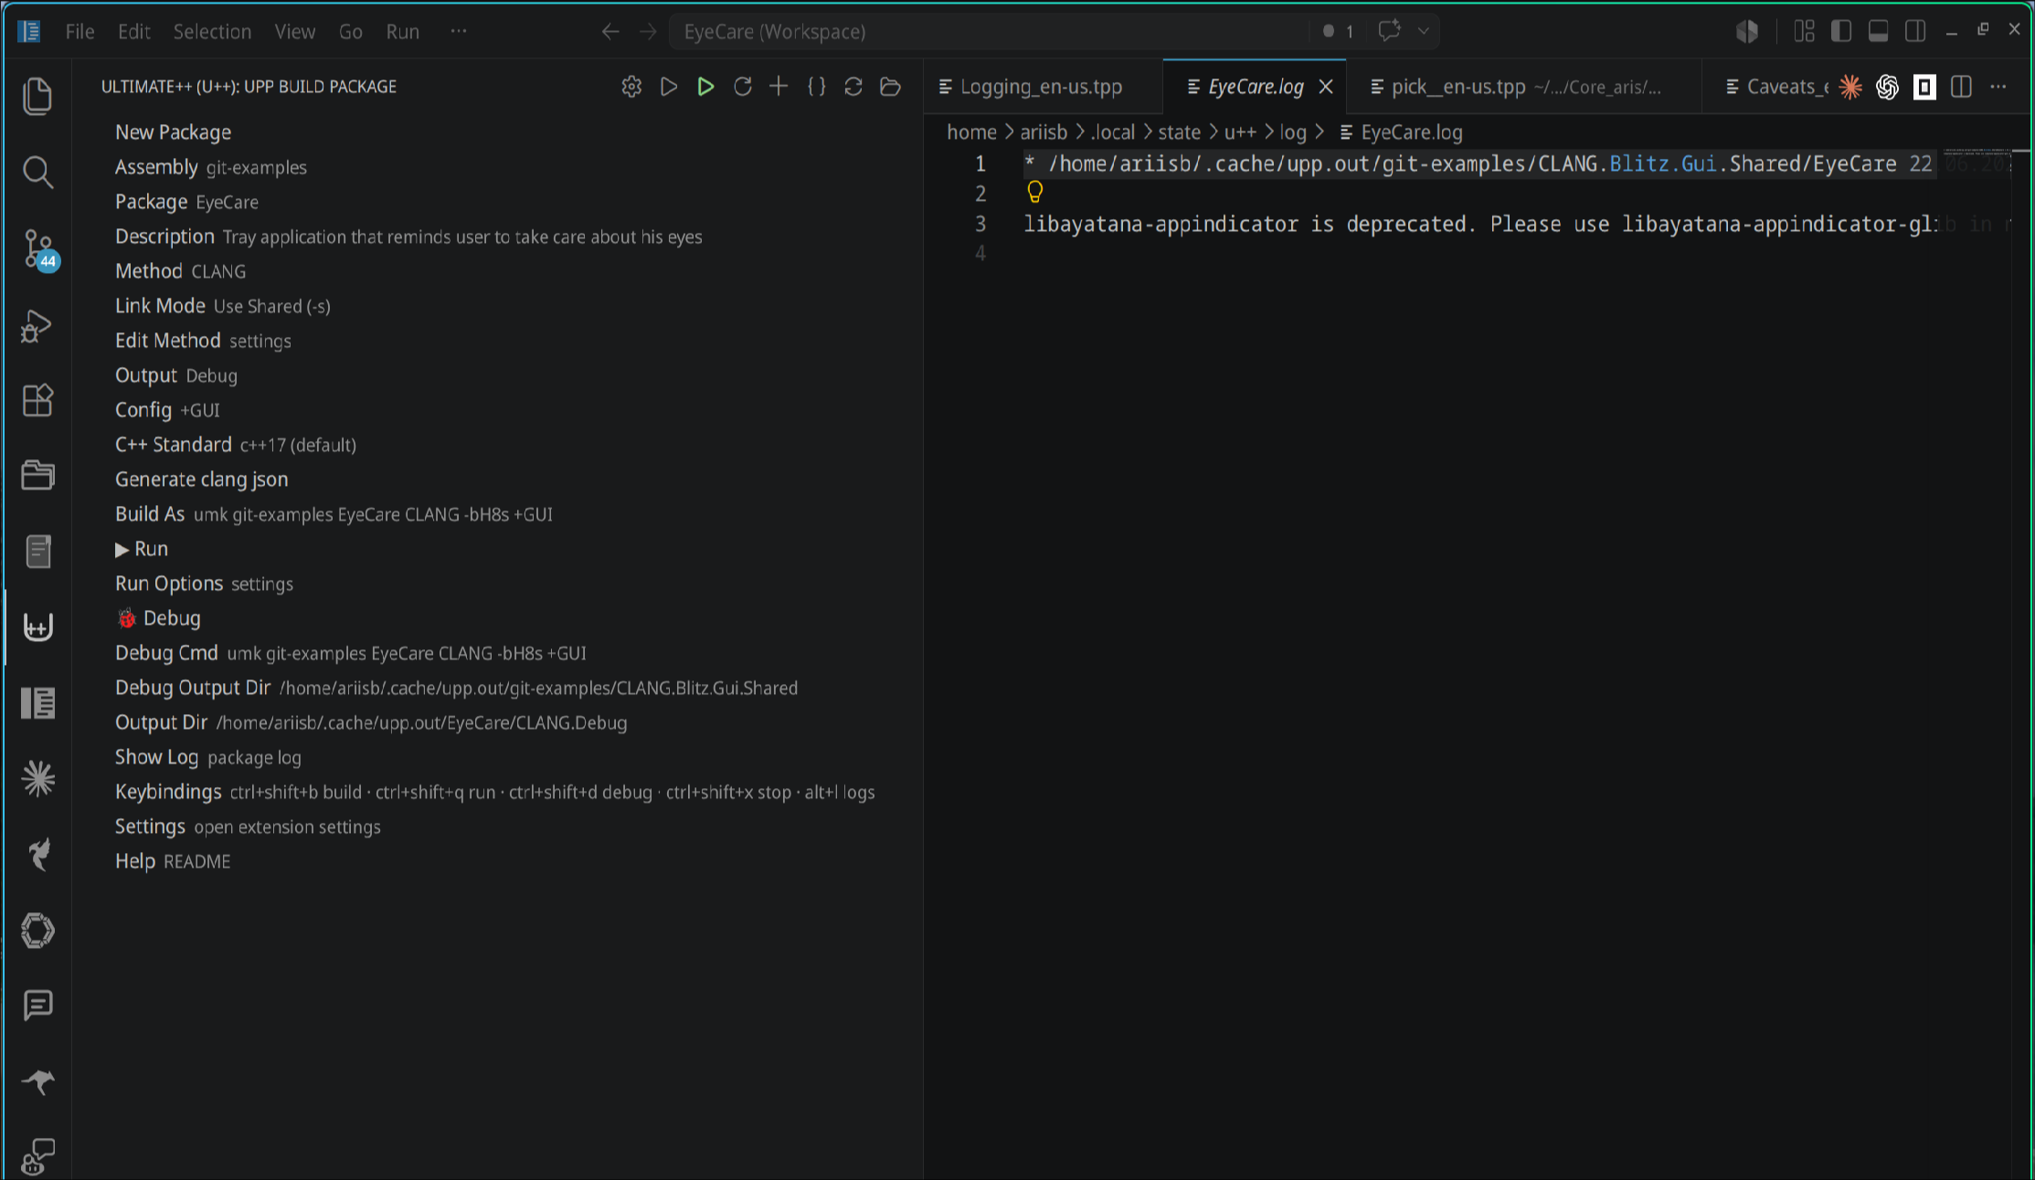Viewport: 2035px width, 1180px height.
Task: Select the U++ activity bar icon
Action: click(x=37, y=627)
